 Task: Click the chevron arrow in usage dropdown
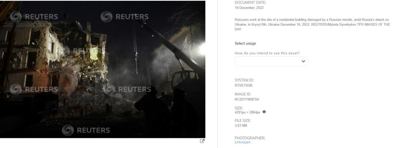[x=303, y=61]
